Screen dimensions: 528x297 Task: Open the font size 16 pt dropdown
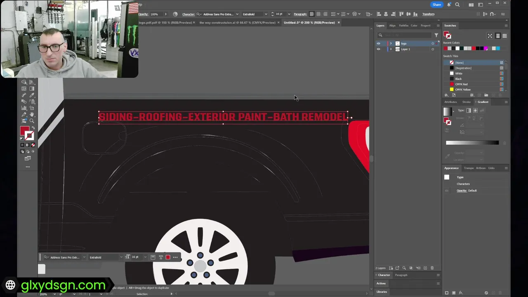pos(289,14)
